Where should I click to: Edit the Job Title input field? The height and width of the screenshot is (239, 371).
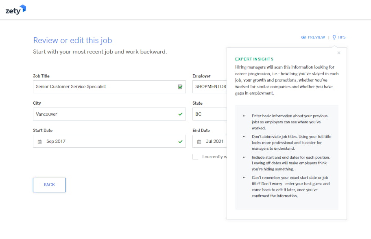[109, 87]
